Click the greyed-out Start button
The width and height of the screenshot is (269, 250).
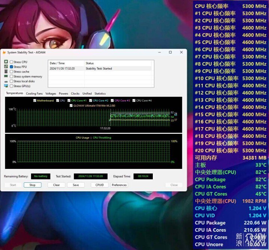[13, 185]
